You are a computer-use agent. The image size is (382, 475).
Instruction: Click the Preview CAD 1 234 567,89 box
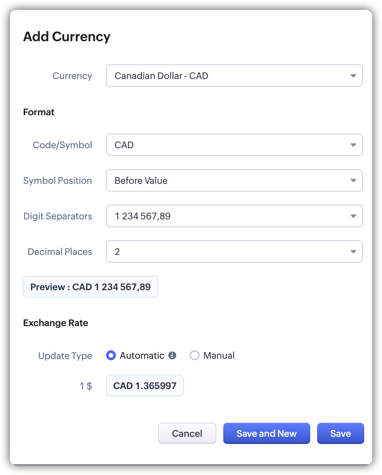91,287
